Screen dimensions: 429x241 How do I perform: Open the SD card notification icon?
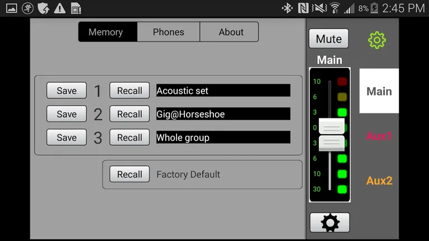(76, 8)
